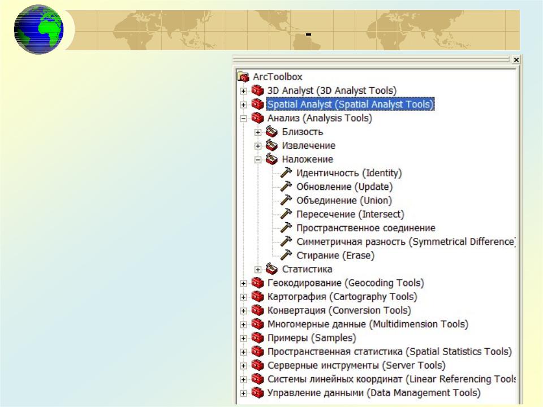Open the Пространственное соединение tool label
Image resolution: width=543 pixels, height=407 pixels.
366,228
